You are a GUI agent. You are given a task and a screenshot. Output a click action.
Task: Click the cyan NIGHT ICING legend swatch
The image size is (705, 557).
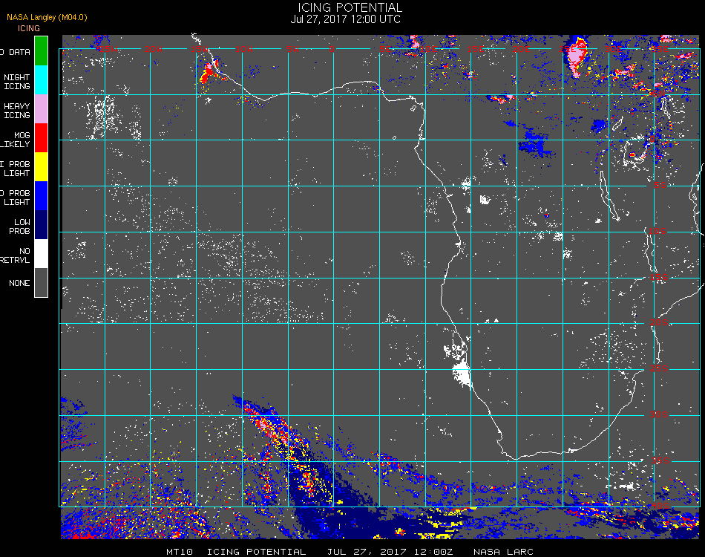(41, 79)
